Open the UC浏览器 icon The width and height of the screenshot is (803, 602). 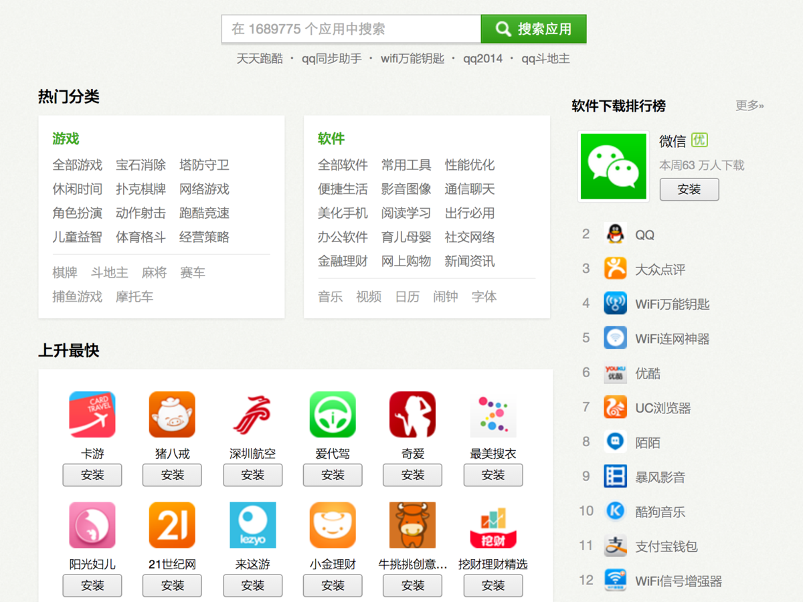point(615,407)
